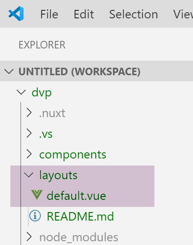Open the File menu
This screenshot has width=193, height=245.
click(x=49, y=14)
